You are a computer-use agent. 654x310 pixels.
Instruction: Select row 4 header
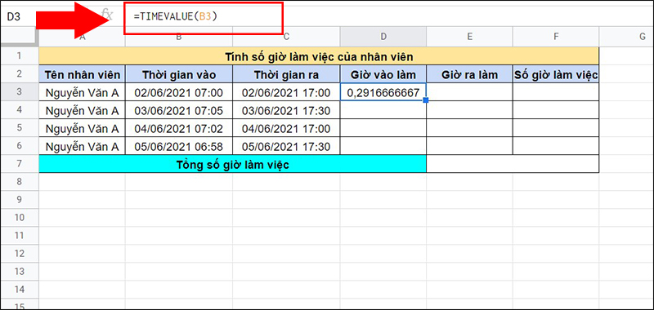pos(20,110)
